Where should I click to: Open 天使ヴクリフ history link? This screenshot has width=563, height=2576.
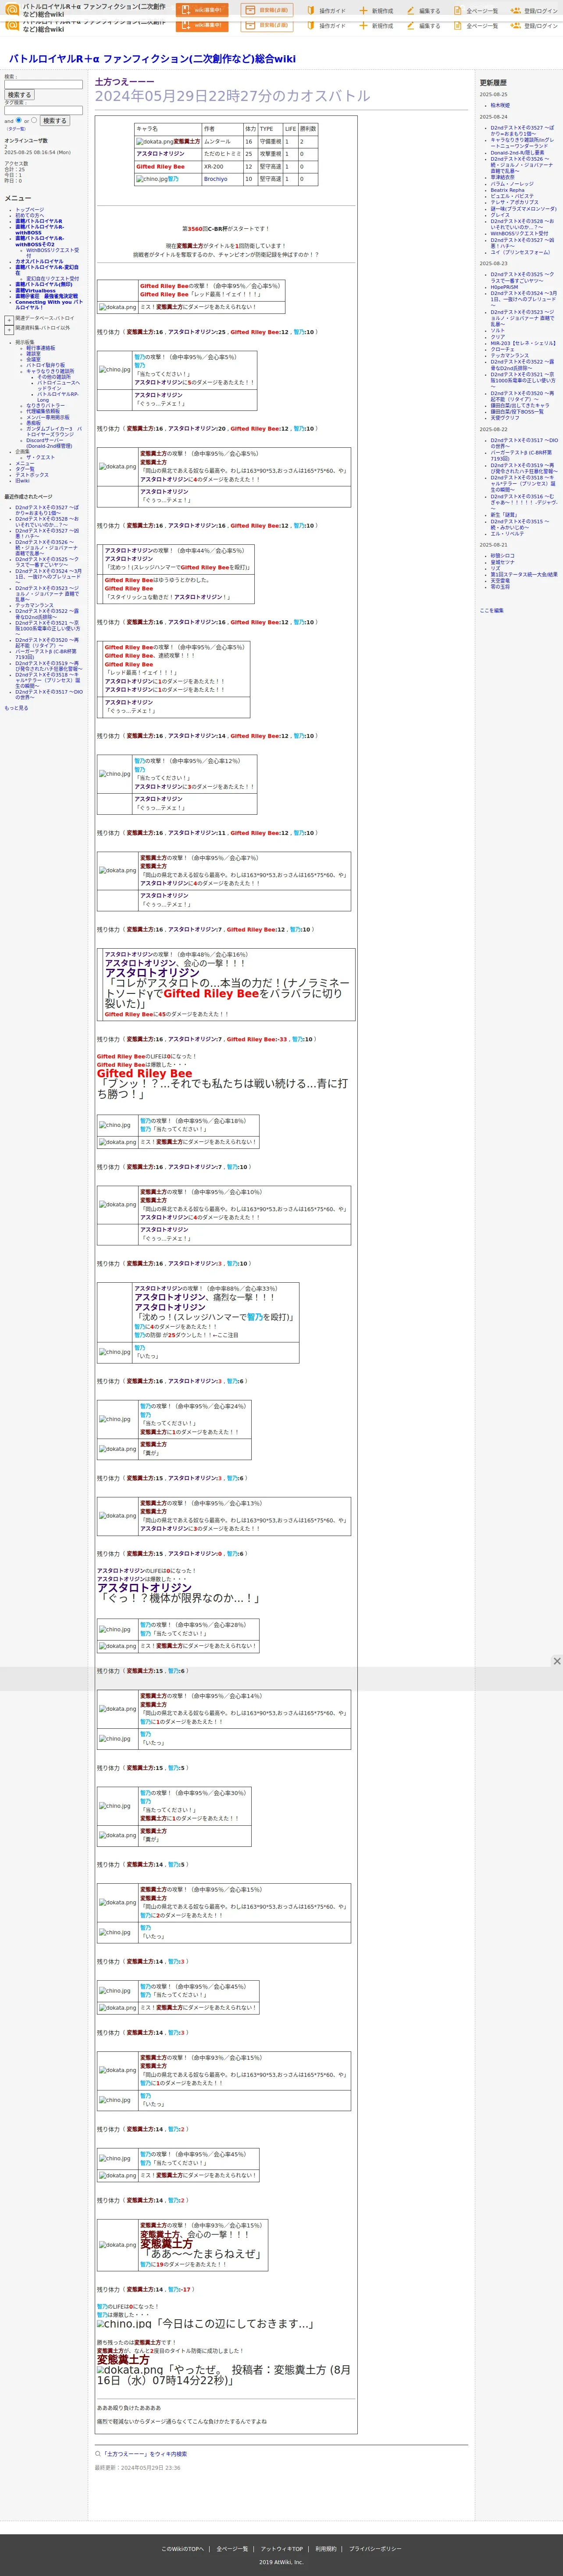pos(505,417)
